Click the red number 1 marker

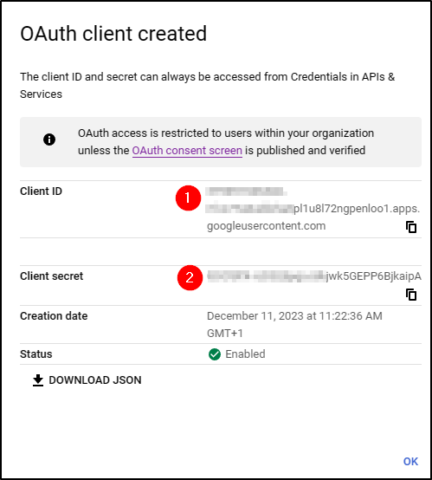point(188,198)
